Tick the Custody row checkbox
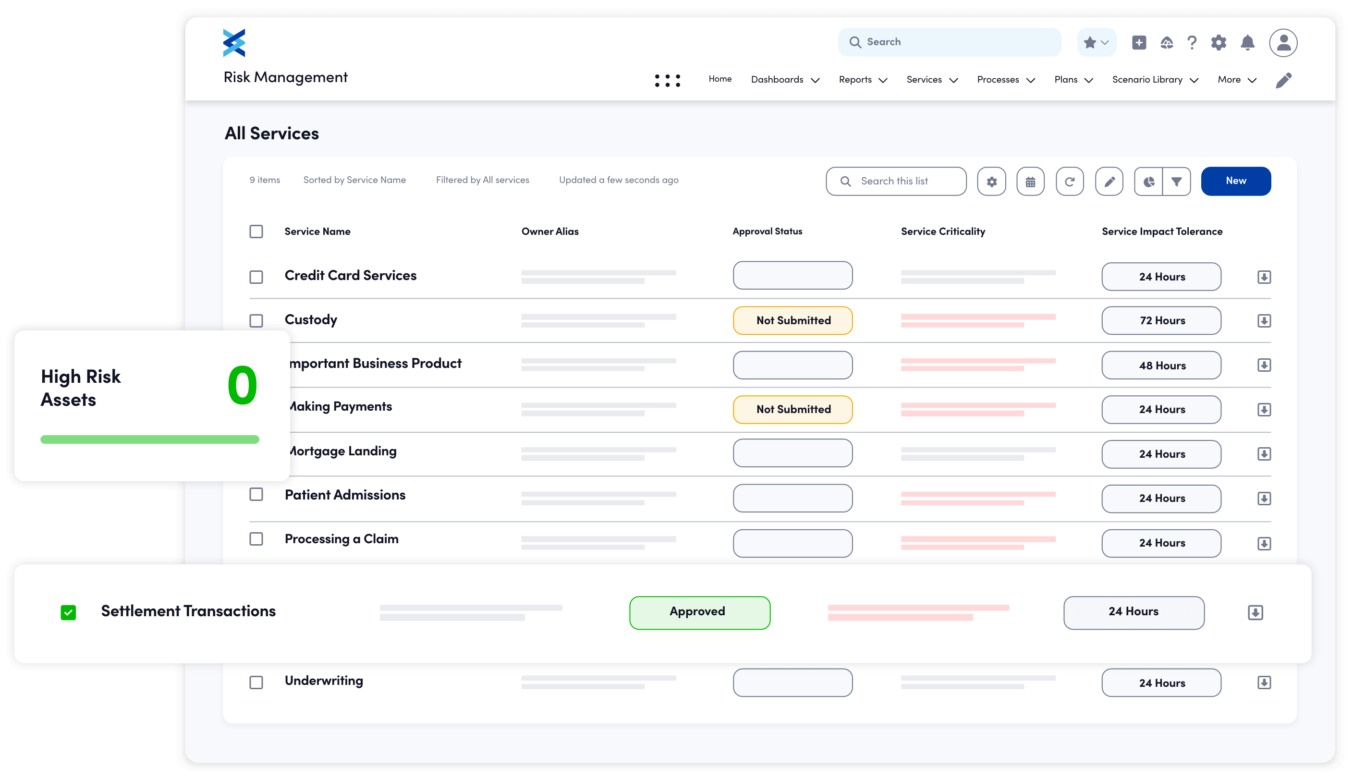The image size is (1353, 780). (256, 320)
